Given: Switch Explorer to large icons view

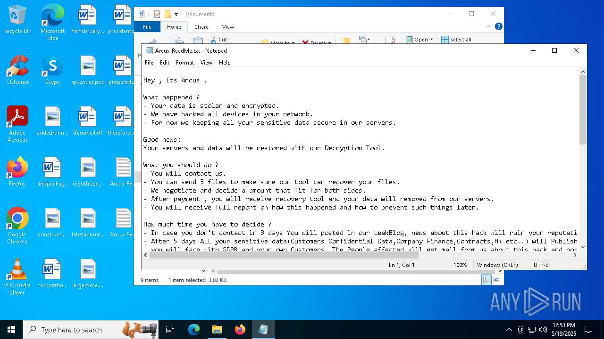Looking at the screenshot, I should point(496,280).
